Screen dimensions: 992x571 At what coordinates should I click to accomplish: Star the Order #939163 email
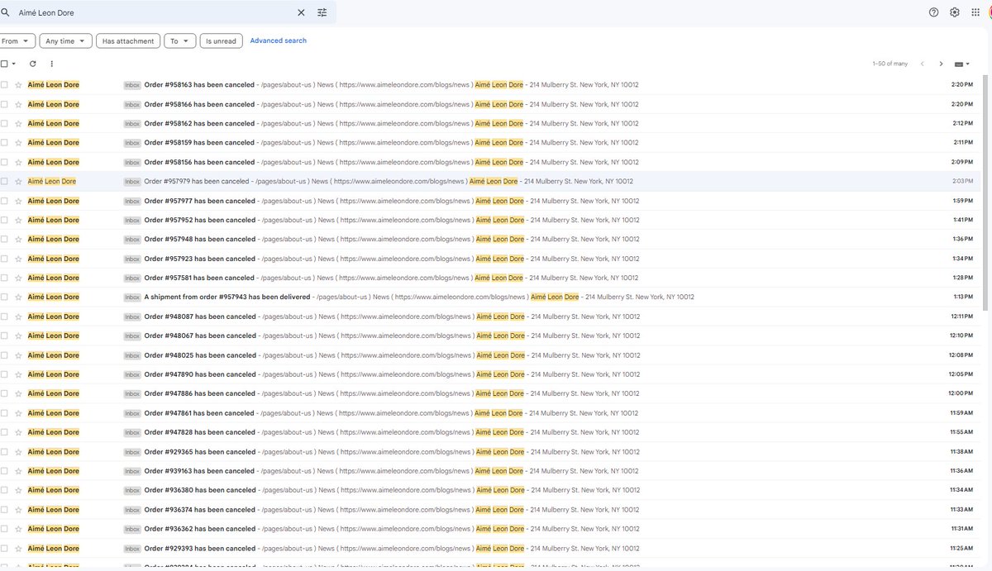(18, 471)
